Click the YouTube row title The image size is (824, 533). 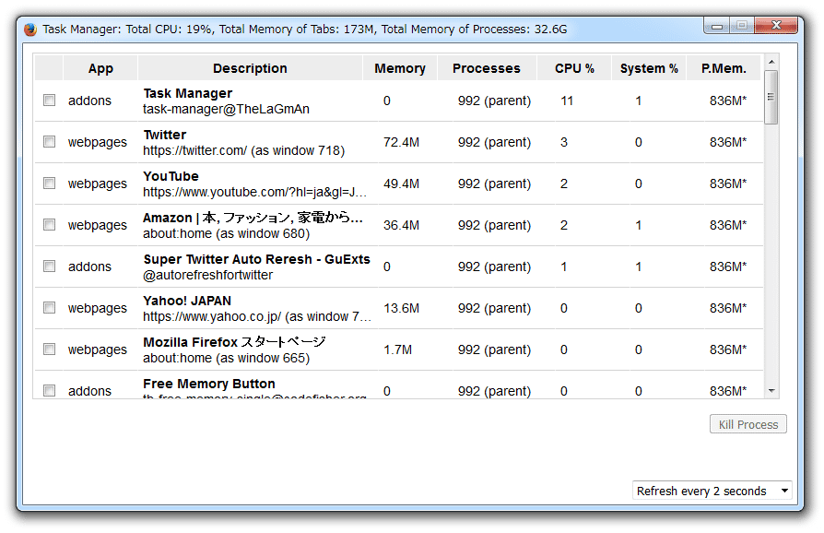click(171, 176)
